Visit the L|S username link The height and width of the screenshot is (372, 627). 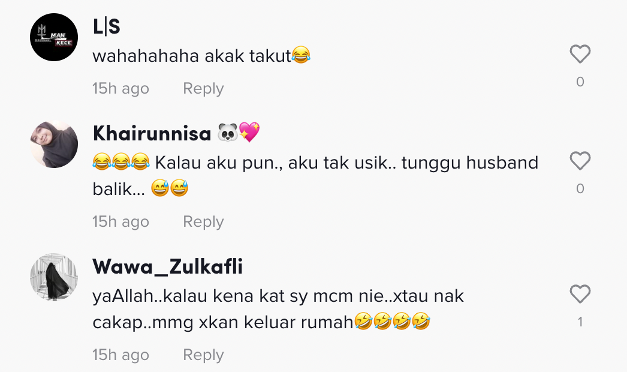pyautogui.click(x=106, y=27)
